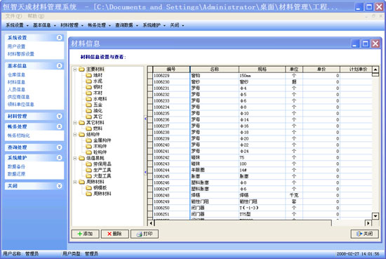This screenshot has width=386, height=259.
Task: Open the 系统维护 menu in the menu bar
Action: pos(154,25)
